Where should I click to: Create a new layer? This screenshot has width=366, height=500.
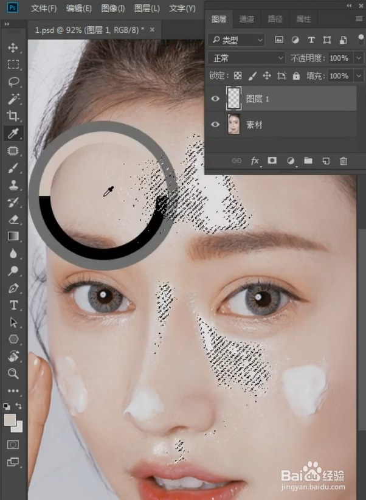pos(326,161)
